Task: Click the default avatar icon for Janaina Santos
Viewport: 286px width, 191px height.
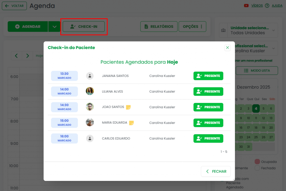Action: (90, 76)
